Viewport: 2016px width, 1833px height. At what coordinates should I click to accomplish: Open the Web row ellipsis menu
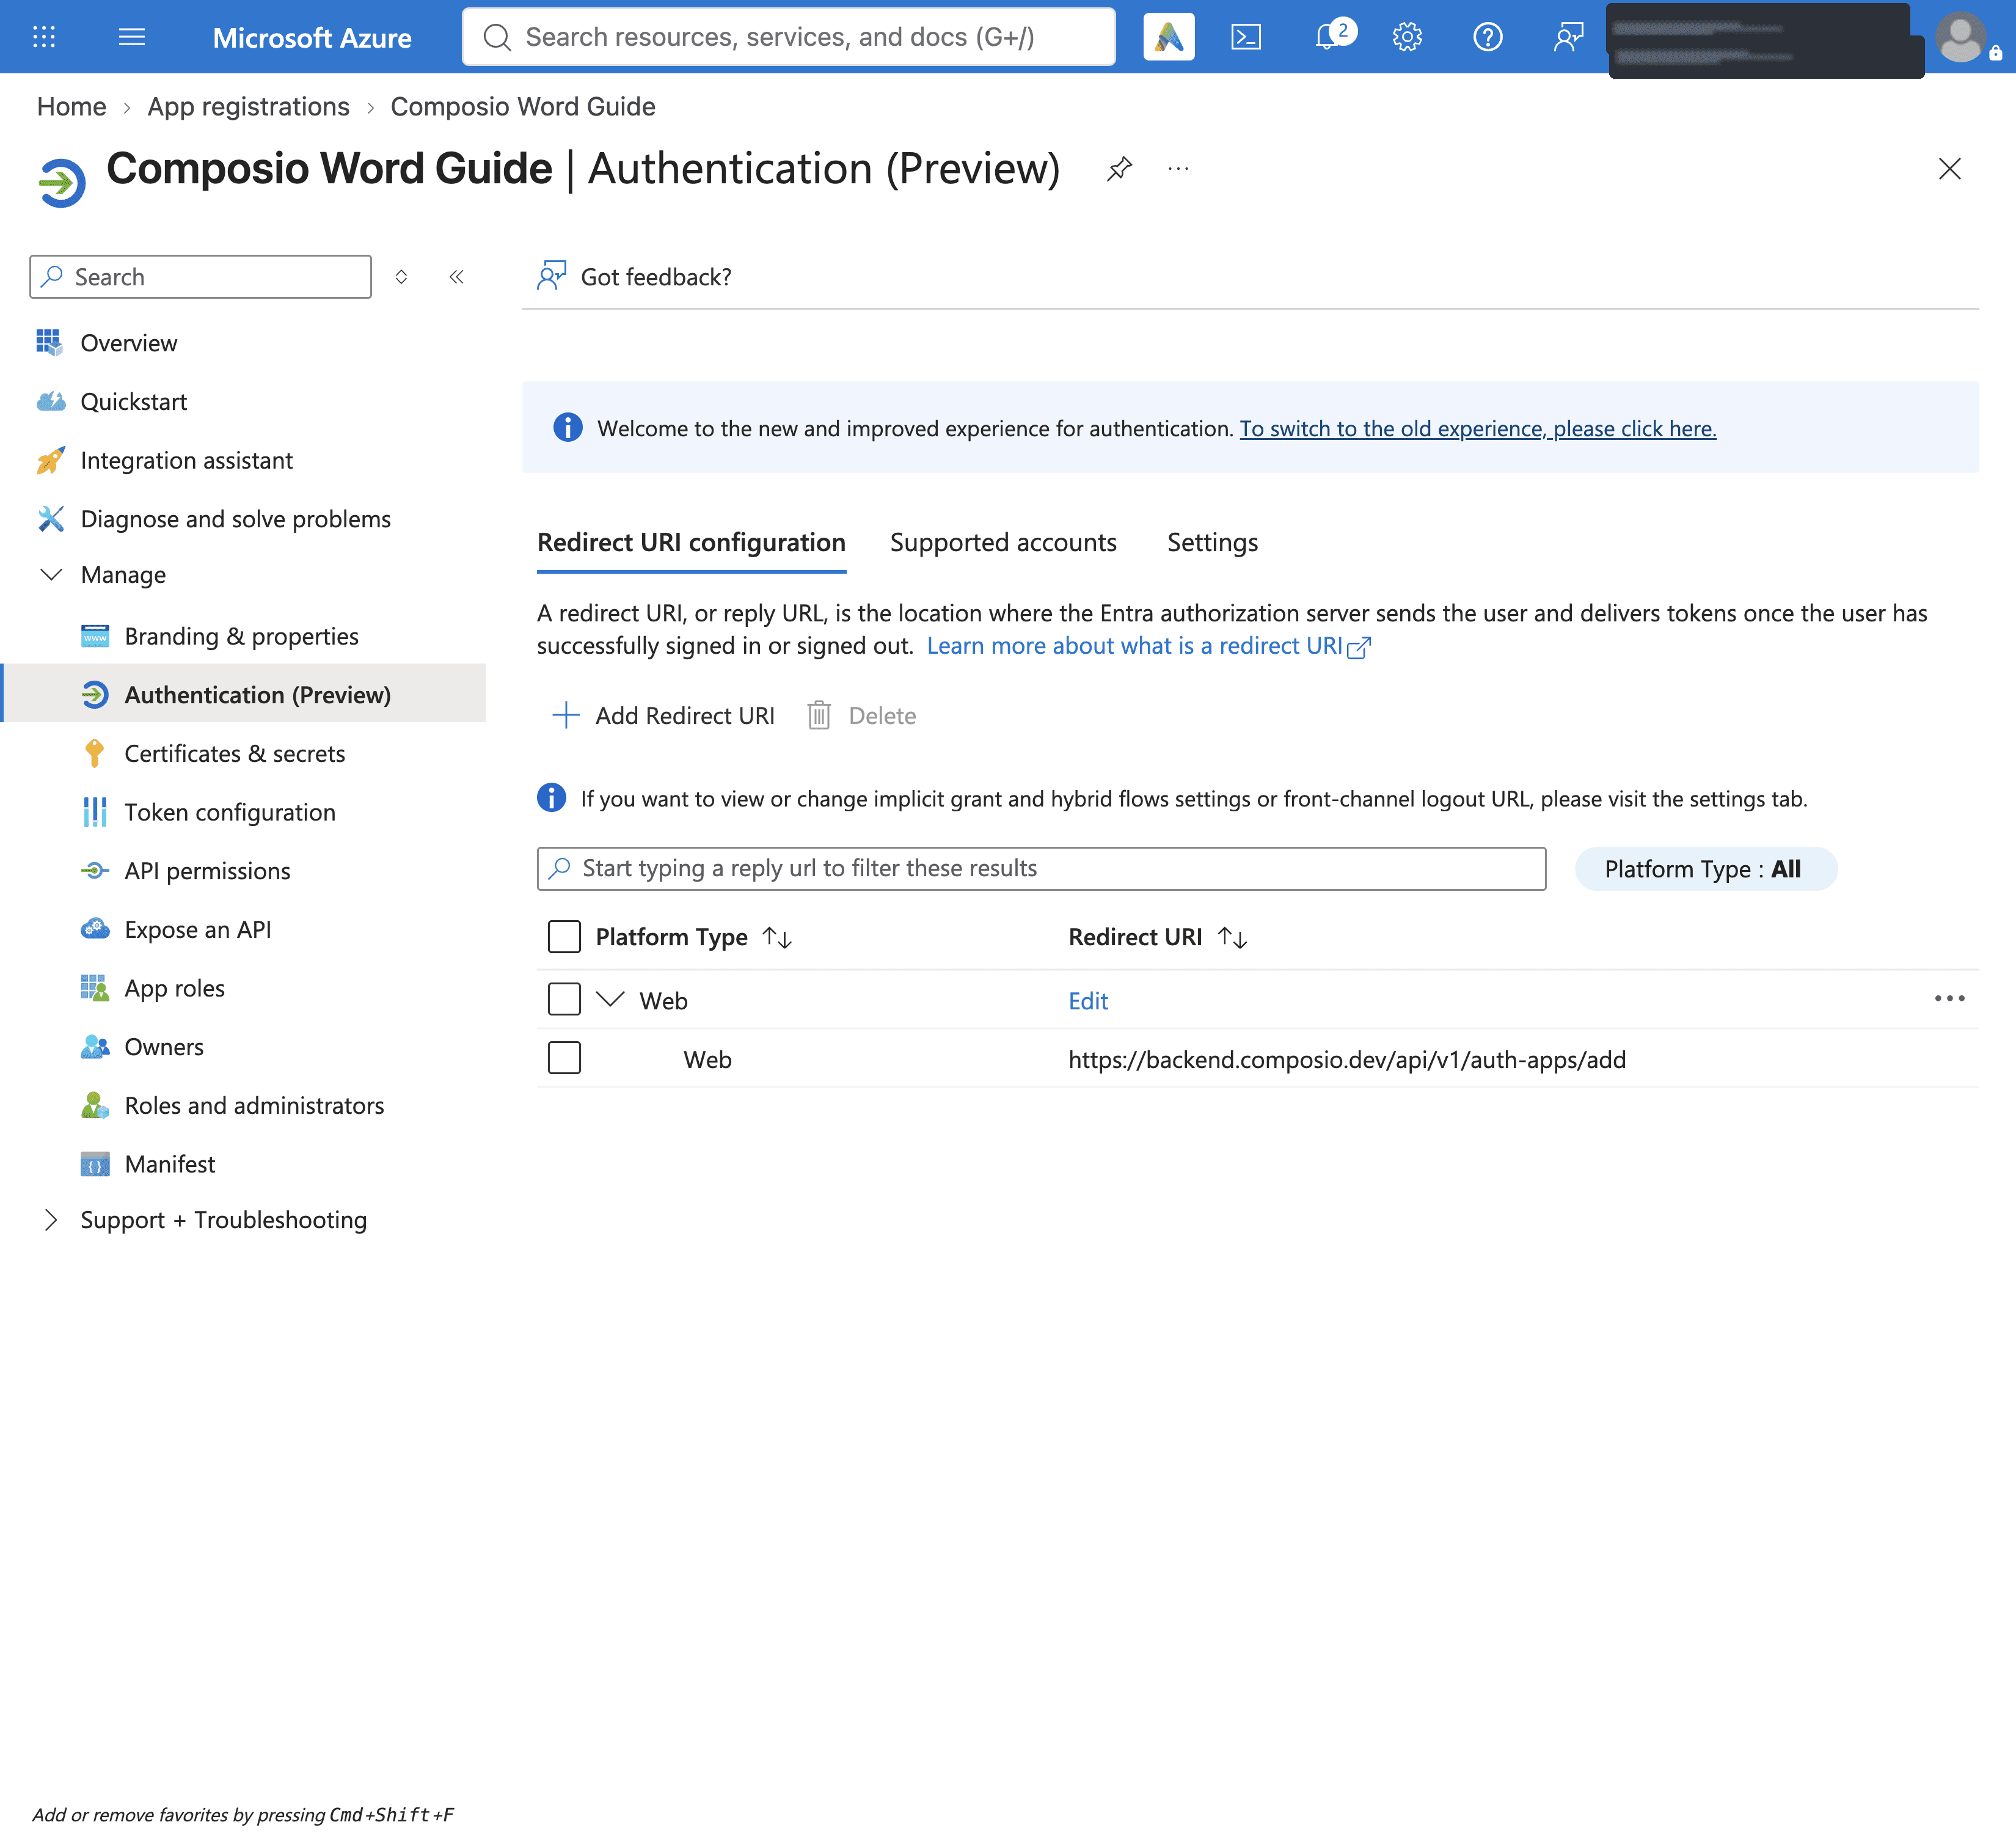click(1949, 999)
